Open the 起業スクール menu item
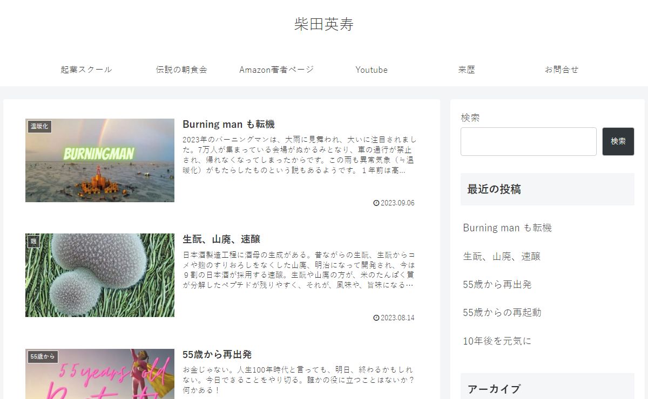 pos(86,70)
